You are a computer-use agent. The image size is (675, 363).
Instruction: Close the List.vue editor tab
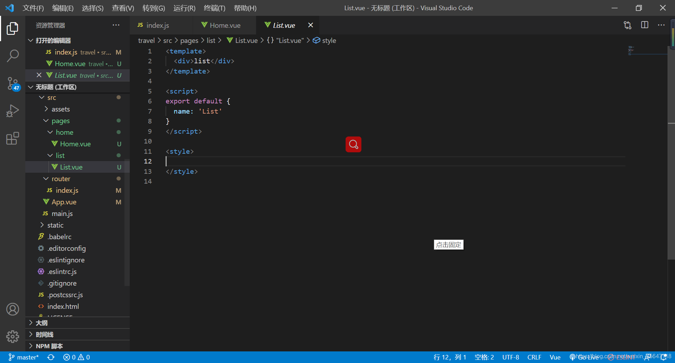point(310,25)
